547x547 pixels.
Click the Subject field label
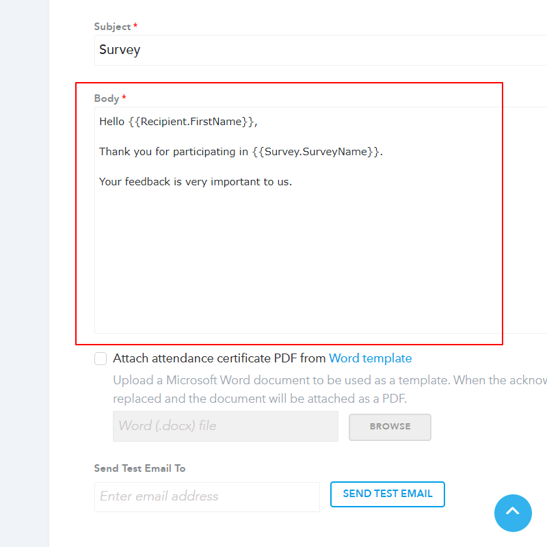pyautogui.click(x=112, y=27)
